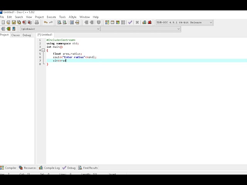Create a new source file with toolbar icon

[x=3, y=22]
